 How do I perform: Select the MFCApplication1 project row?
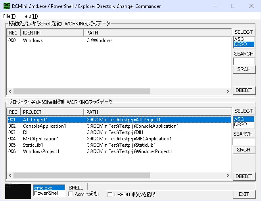[x=41, y=139]
